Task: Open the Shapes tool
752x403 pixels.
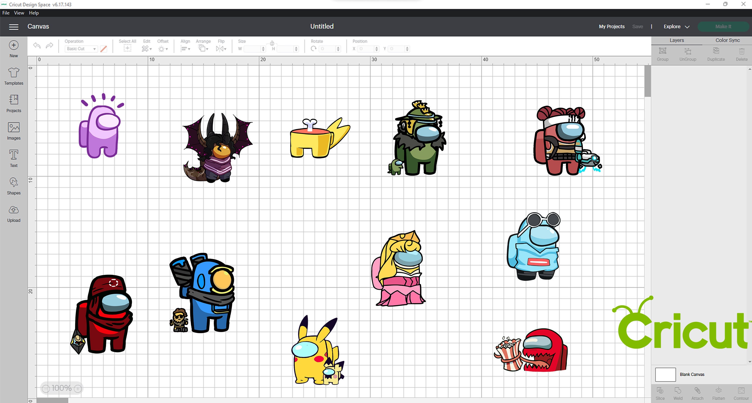Action: 14,182
